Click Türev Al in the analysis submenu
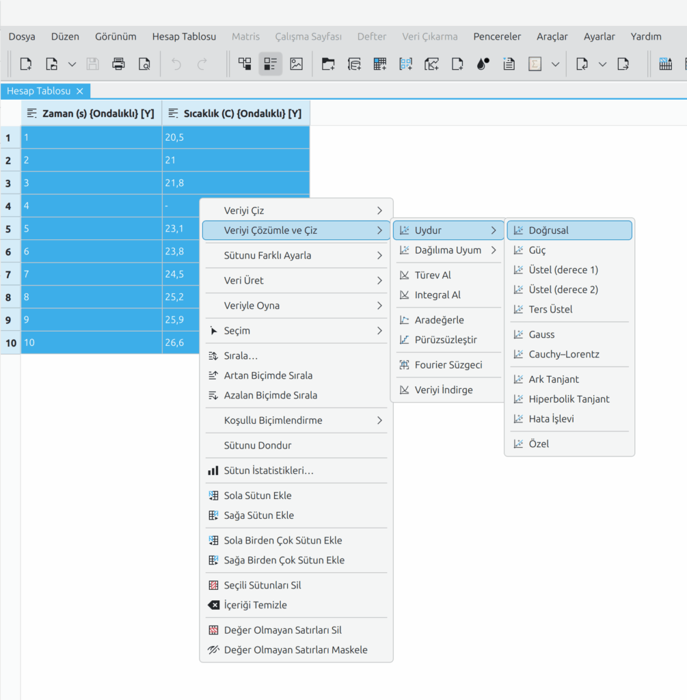The width and height of the screenshot is (687, 700). click(x=448, y=275)
